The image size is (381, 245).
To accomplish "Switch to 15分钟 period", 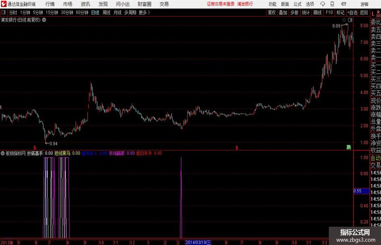I will pyautogui.click(x=52, y=12).
